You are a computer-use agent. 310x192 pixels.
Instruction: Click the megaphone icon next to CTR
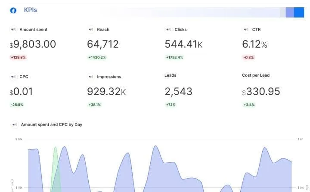pos(246,29)
